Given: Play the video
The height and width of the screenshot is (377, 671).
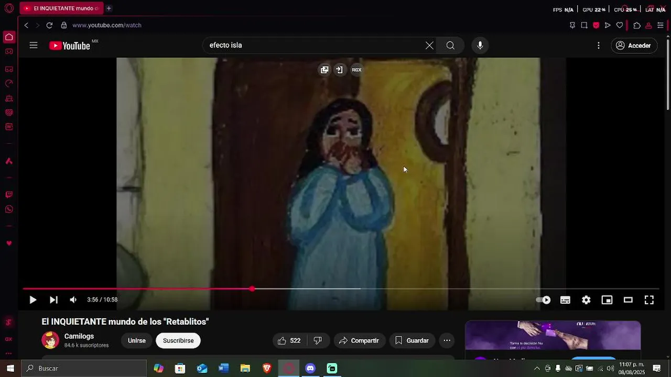Looking at the screenshot, I should pyautogui.click(x=33, y=300).
